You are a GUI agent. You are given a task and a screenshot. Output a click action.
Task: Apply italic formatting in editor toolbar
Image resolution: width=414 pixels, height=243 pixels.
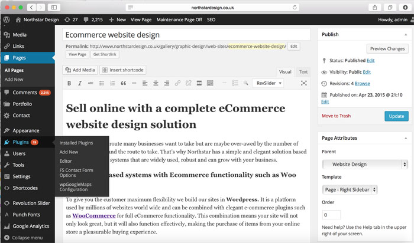[x=80, y=83]
